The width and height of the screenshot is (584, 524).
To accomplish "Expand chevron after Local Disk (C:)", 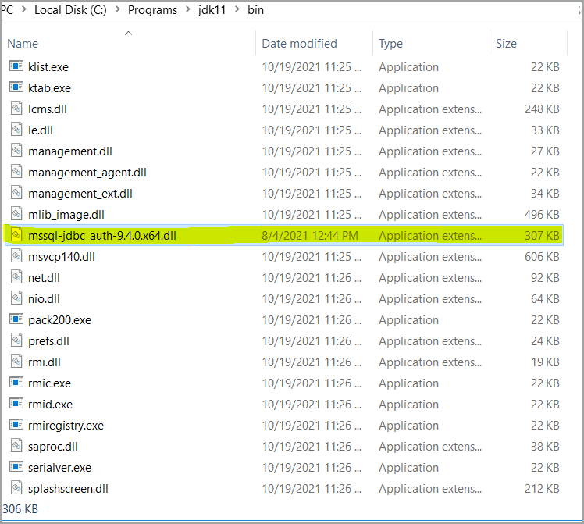I will click(x=117, y=9).
